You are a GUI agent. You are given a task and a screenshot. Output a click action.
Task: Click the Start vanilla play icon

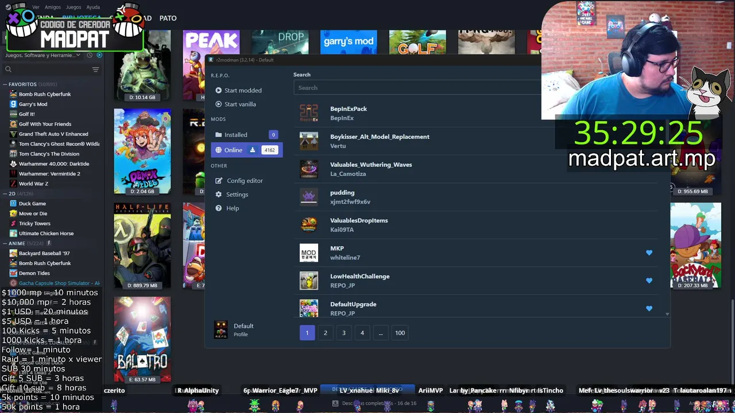tap(218, 104)
